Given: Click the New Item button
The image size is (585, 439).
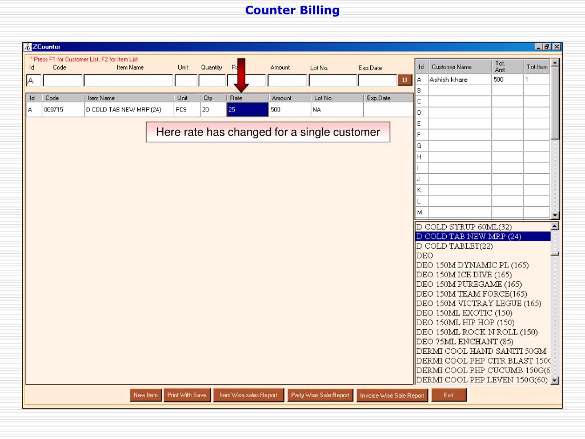Looking at the screenshot, I should pyautogui.click(x=146, y=395).
